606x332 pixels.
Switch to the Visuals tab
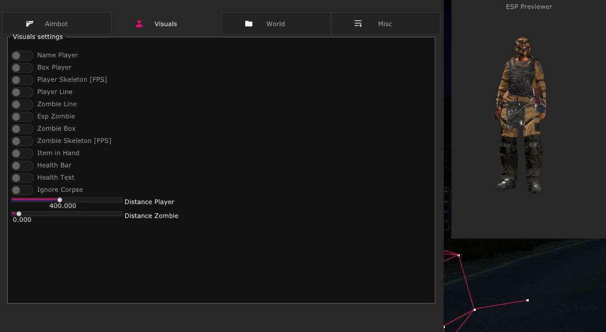point(166,23)
